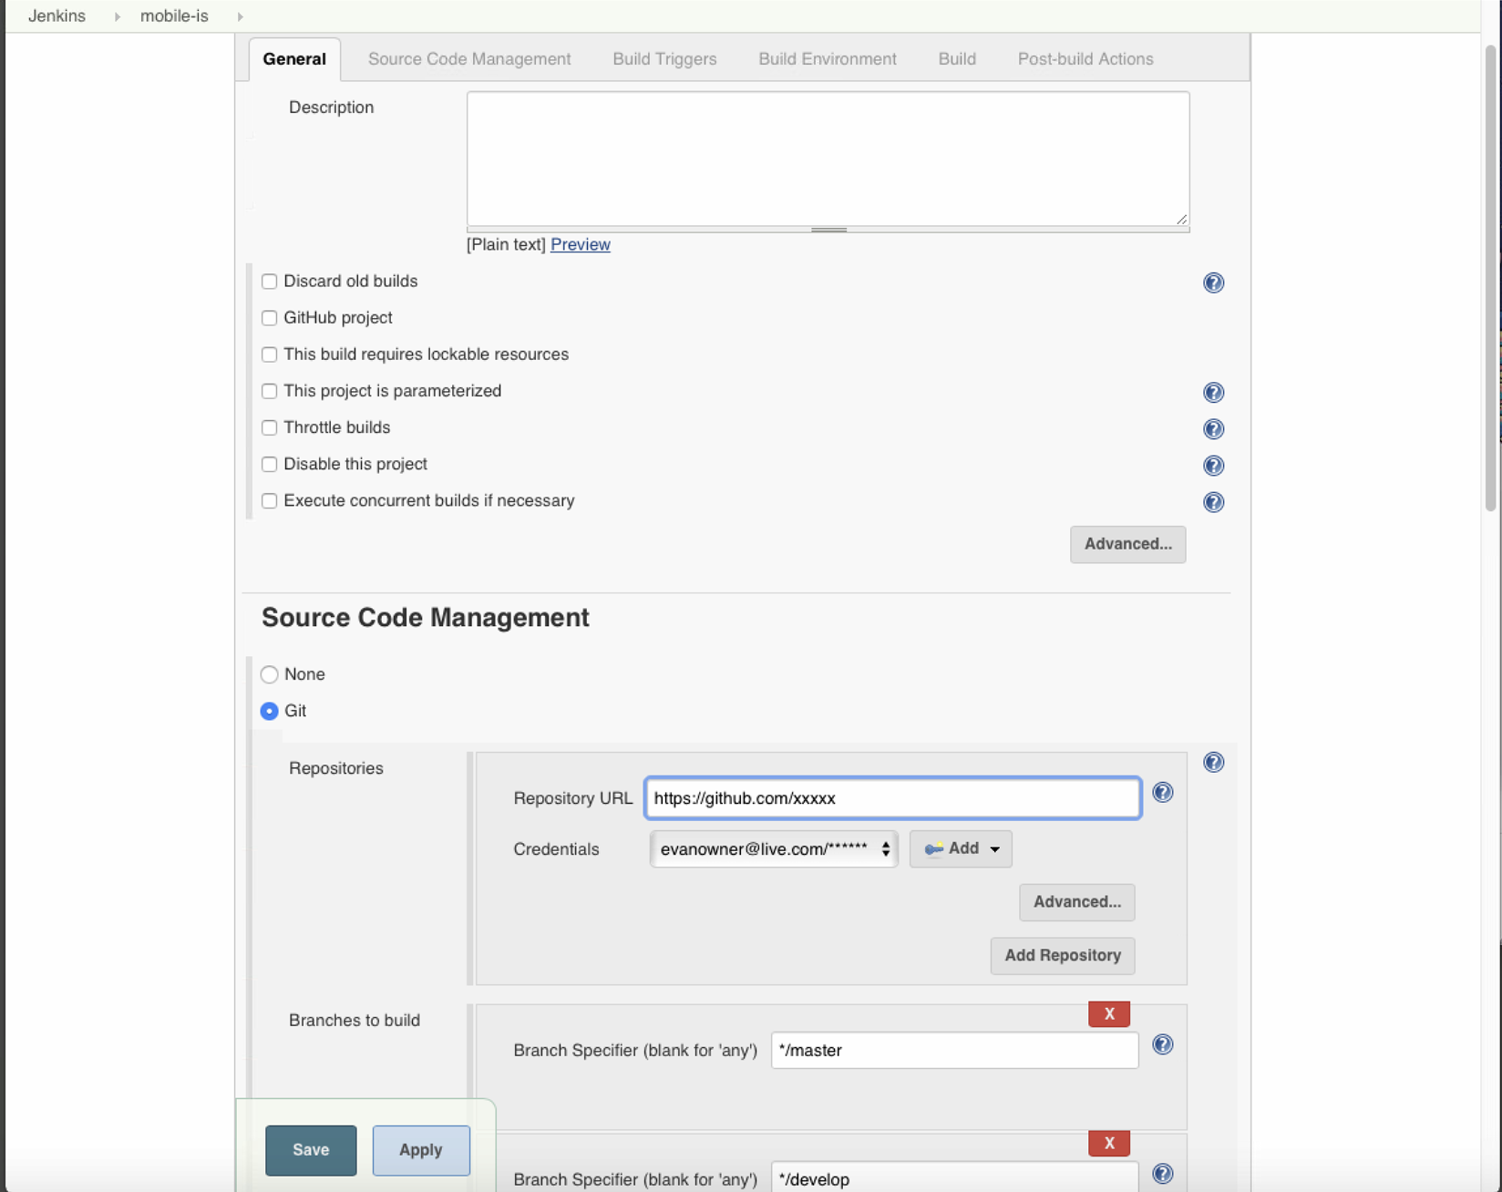
Task: Delete the */develop branch specifier
Action: pos(1109,1143)
